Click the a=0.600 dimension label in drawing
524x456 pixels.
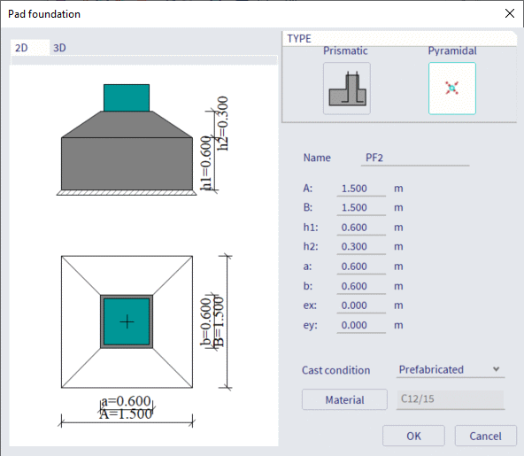pos(127,401)
